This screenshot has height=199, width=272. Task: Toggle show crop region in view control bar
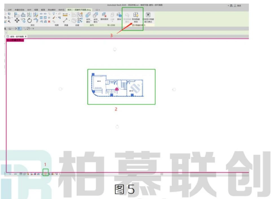pyautogui.click(x=38, y=174)
